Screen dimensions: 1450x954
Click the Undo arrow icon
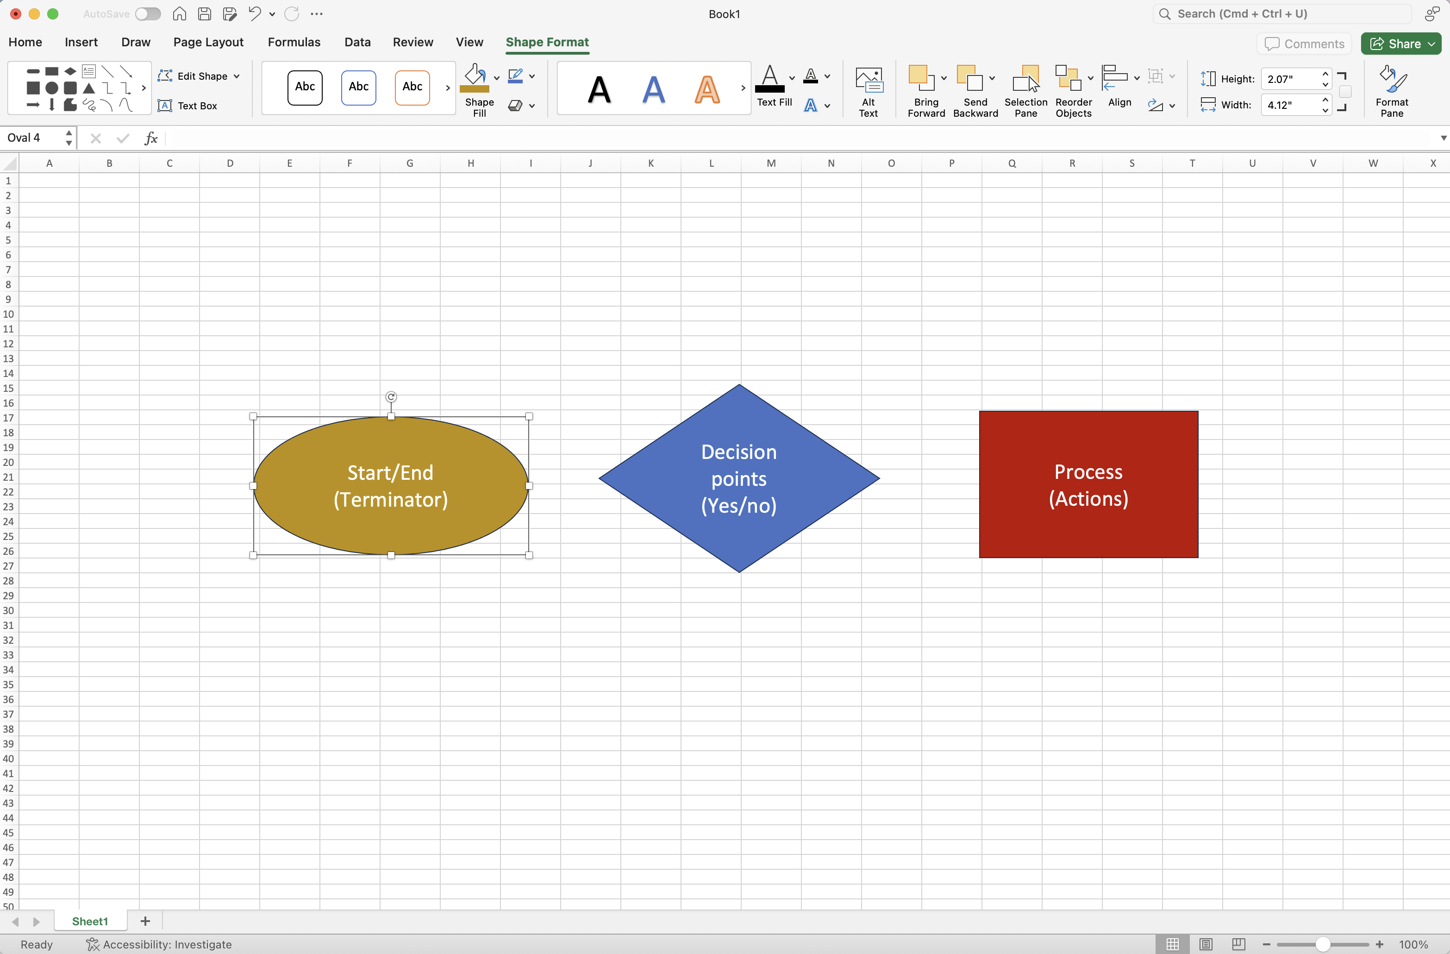(x=255, y=13)
